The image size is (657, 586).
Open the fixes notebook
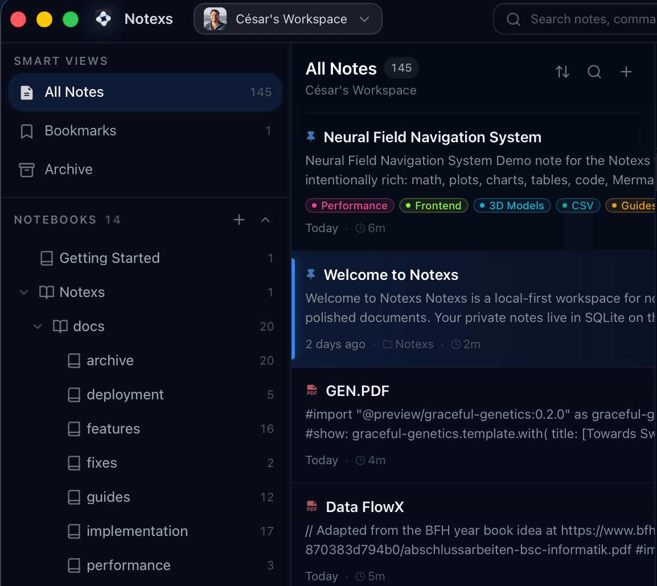(x=145, y=463)
